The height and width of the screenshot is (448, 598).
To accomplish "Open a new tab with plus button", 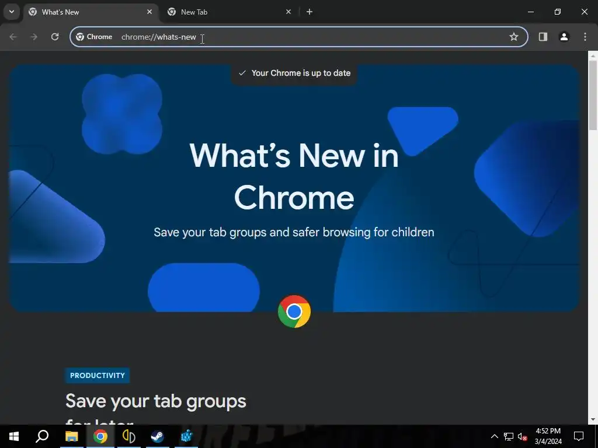I will point(310,12).
